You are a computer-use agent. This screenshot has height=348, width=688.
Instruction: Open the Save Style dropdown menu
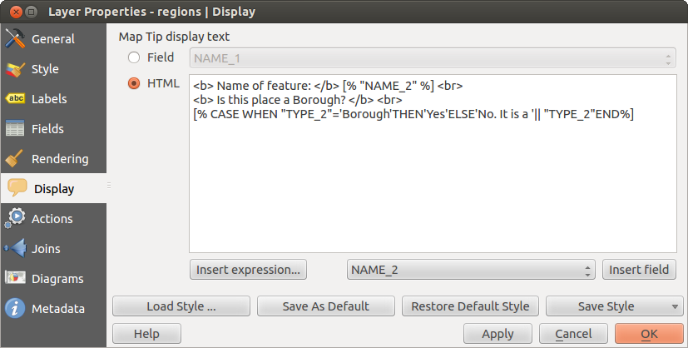coord(616,306)
